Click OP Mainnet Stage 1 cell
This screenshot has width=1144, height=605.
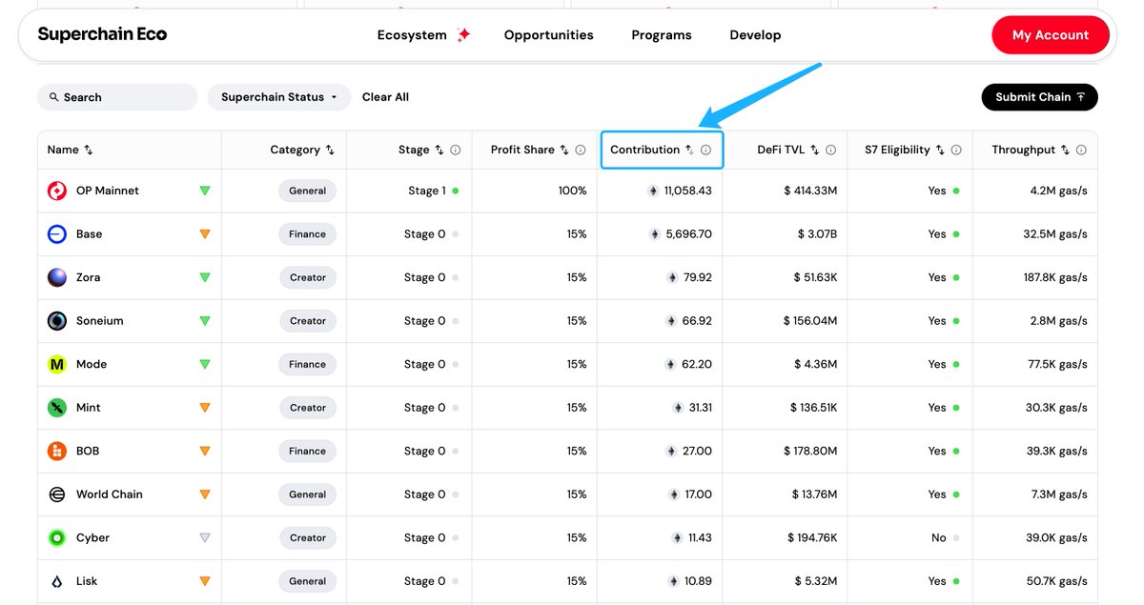tap(427, 191)
